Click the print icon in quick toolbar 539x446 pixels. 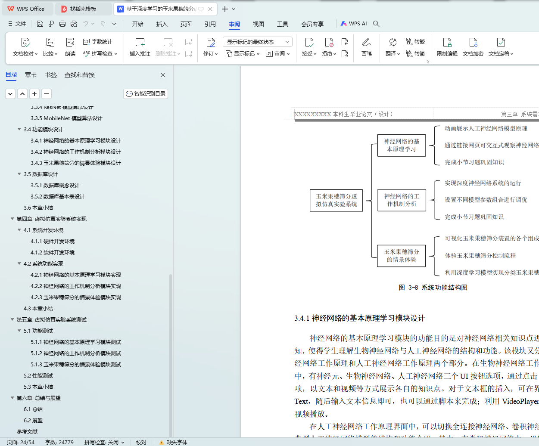(62, 24)
